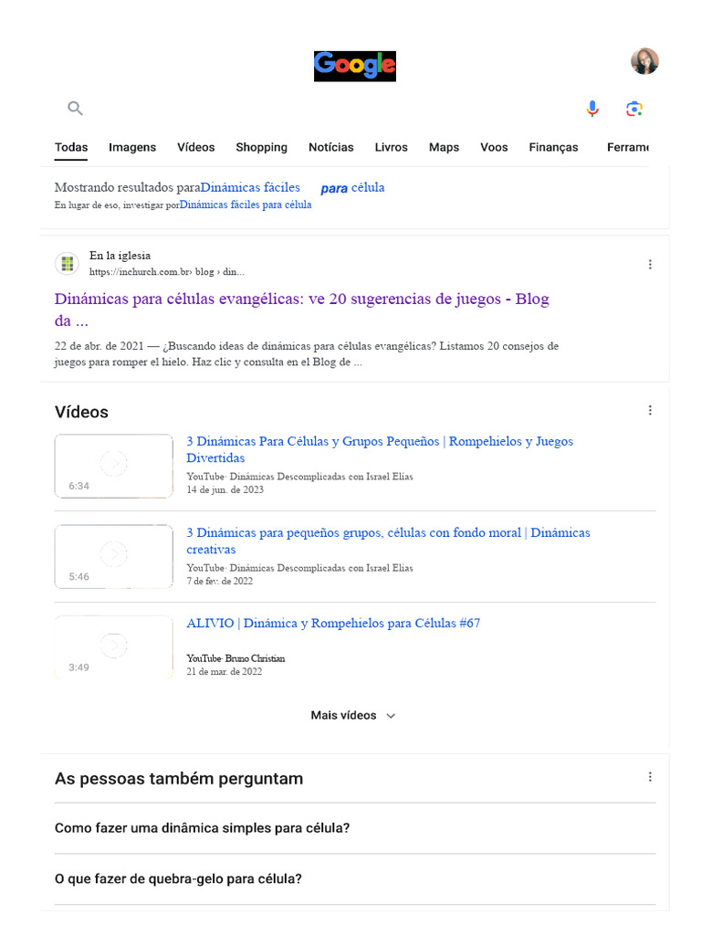Open options for As pessoas também perguntam
Viewport: 701px width, 935px height.
tap(650, 777)
